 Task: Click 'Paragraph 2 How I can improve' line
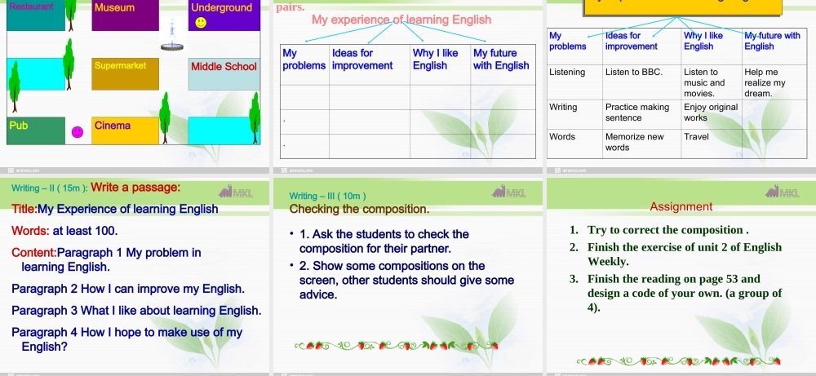point(128,289)
